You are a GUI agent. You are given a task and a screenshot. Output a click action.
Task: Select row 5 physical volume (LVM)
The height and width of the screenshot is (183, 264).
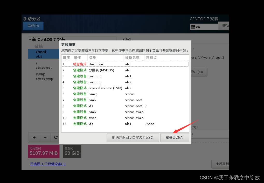coord(125,88)
